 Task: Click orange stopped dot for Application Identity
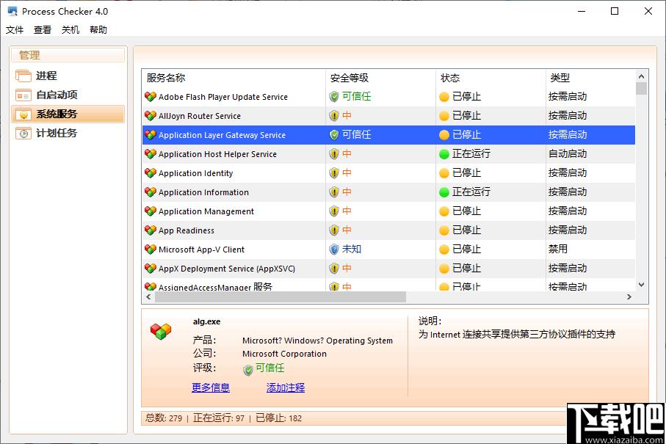coord(444,173)
